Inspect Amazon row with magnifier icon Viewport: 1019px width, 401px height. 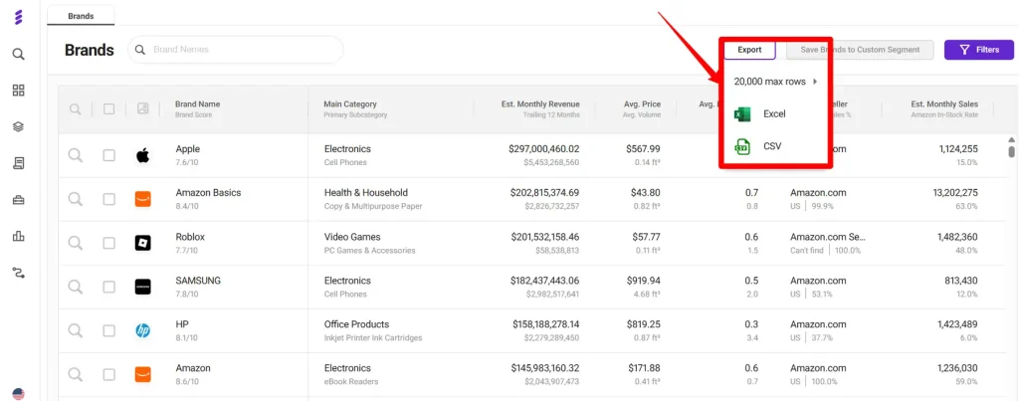[x=76, y=374]
